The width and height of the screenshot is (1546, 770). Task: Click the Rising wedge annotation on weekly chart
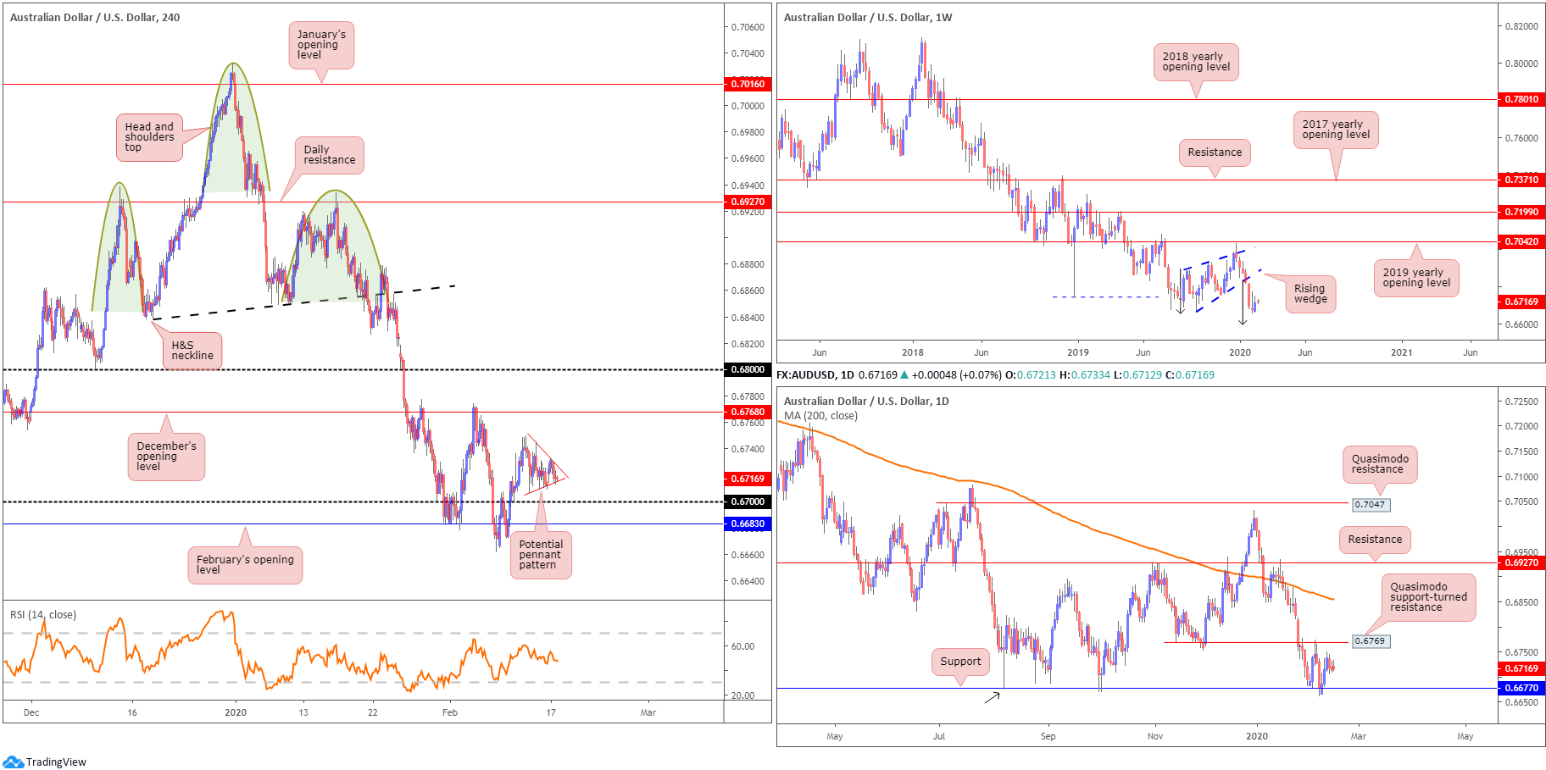click(x=1310, y=294)
